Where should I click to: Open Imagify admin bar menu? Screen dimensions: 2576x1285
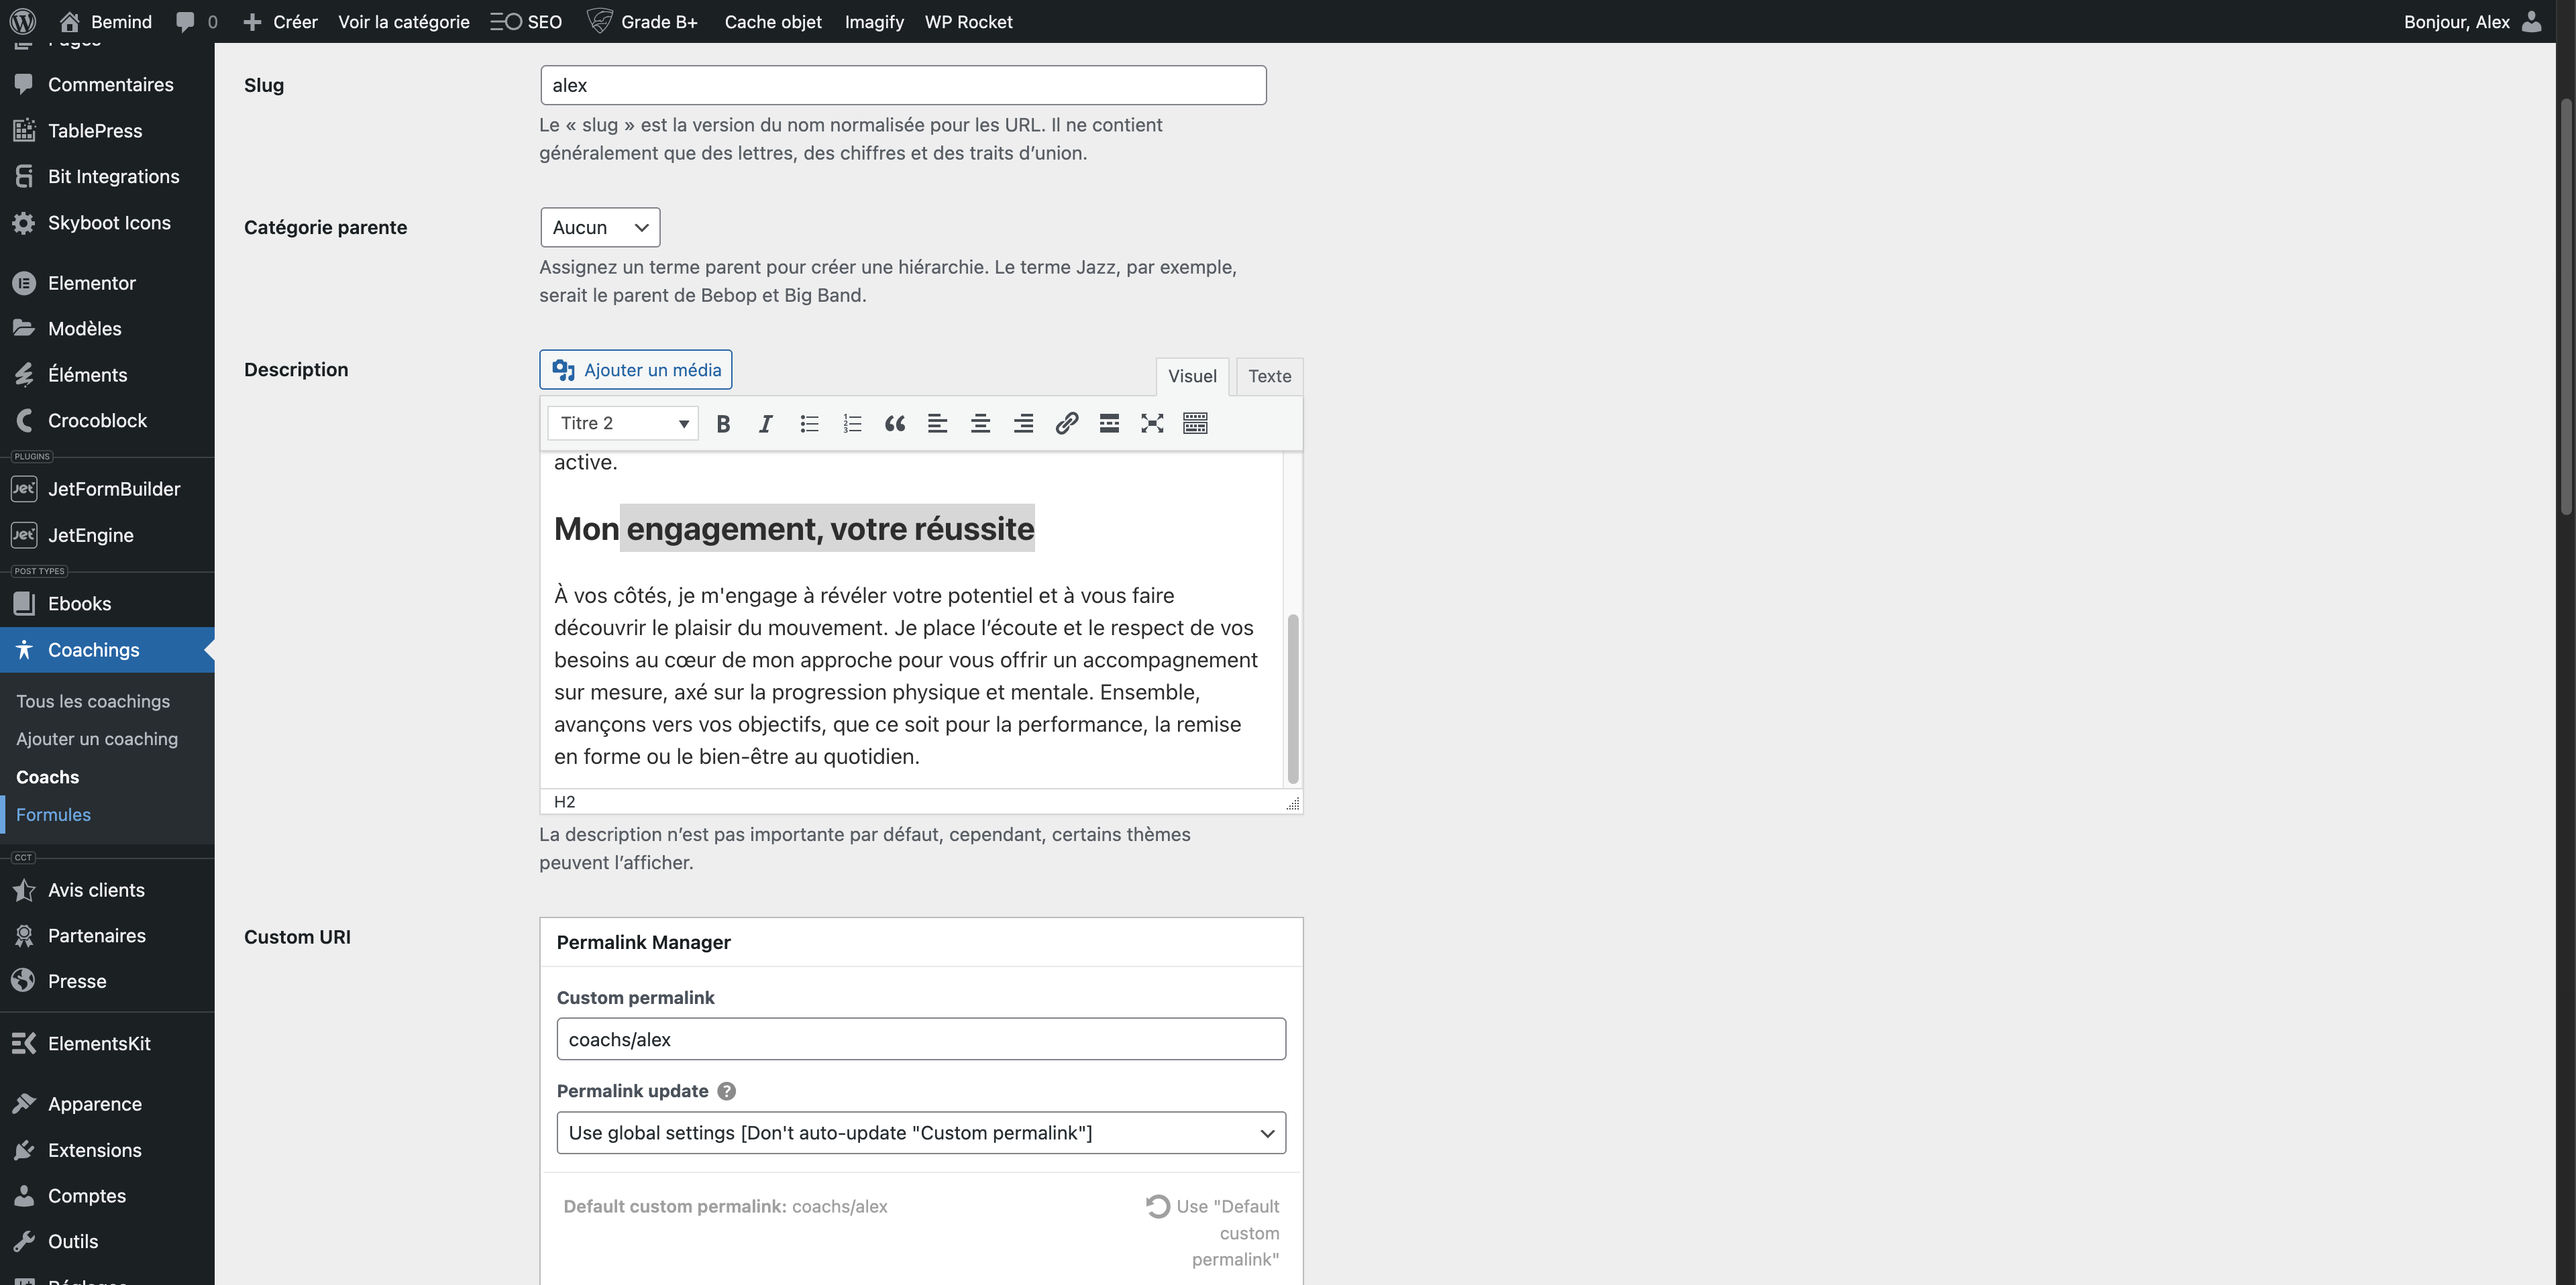click(x=874, y=21)
